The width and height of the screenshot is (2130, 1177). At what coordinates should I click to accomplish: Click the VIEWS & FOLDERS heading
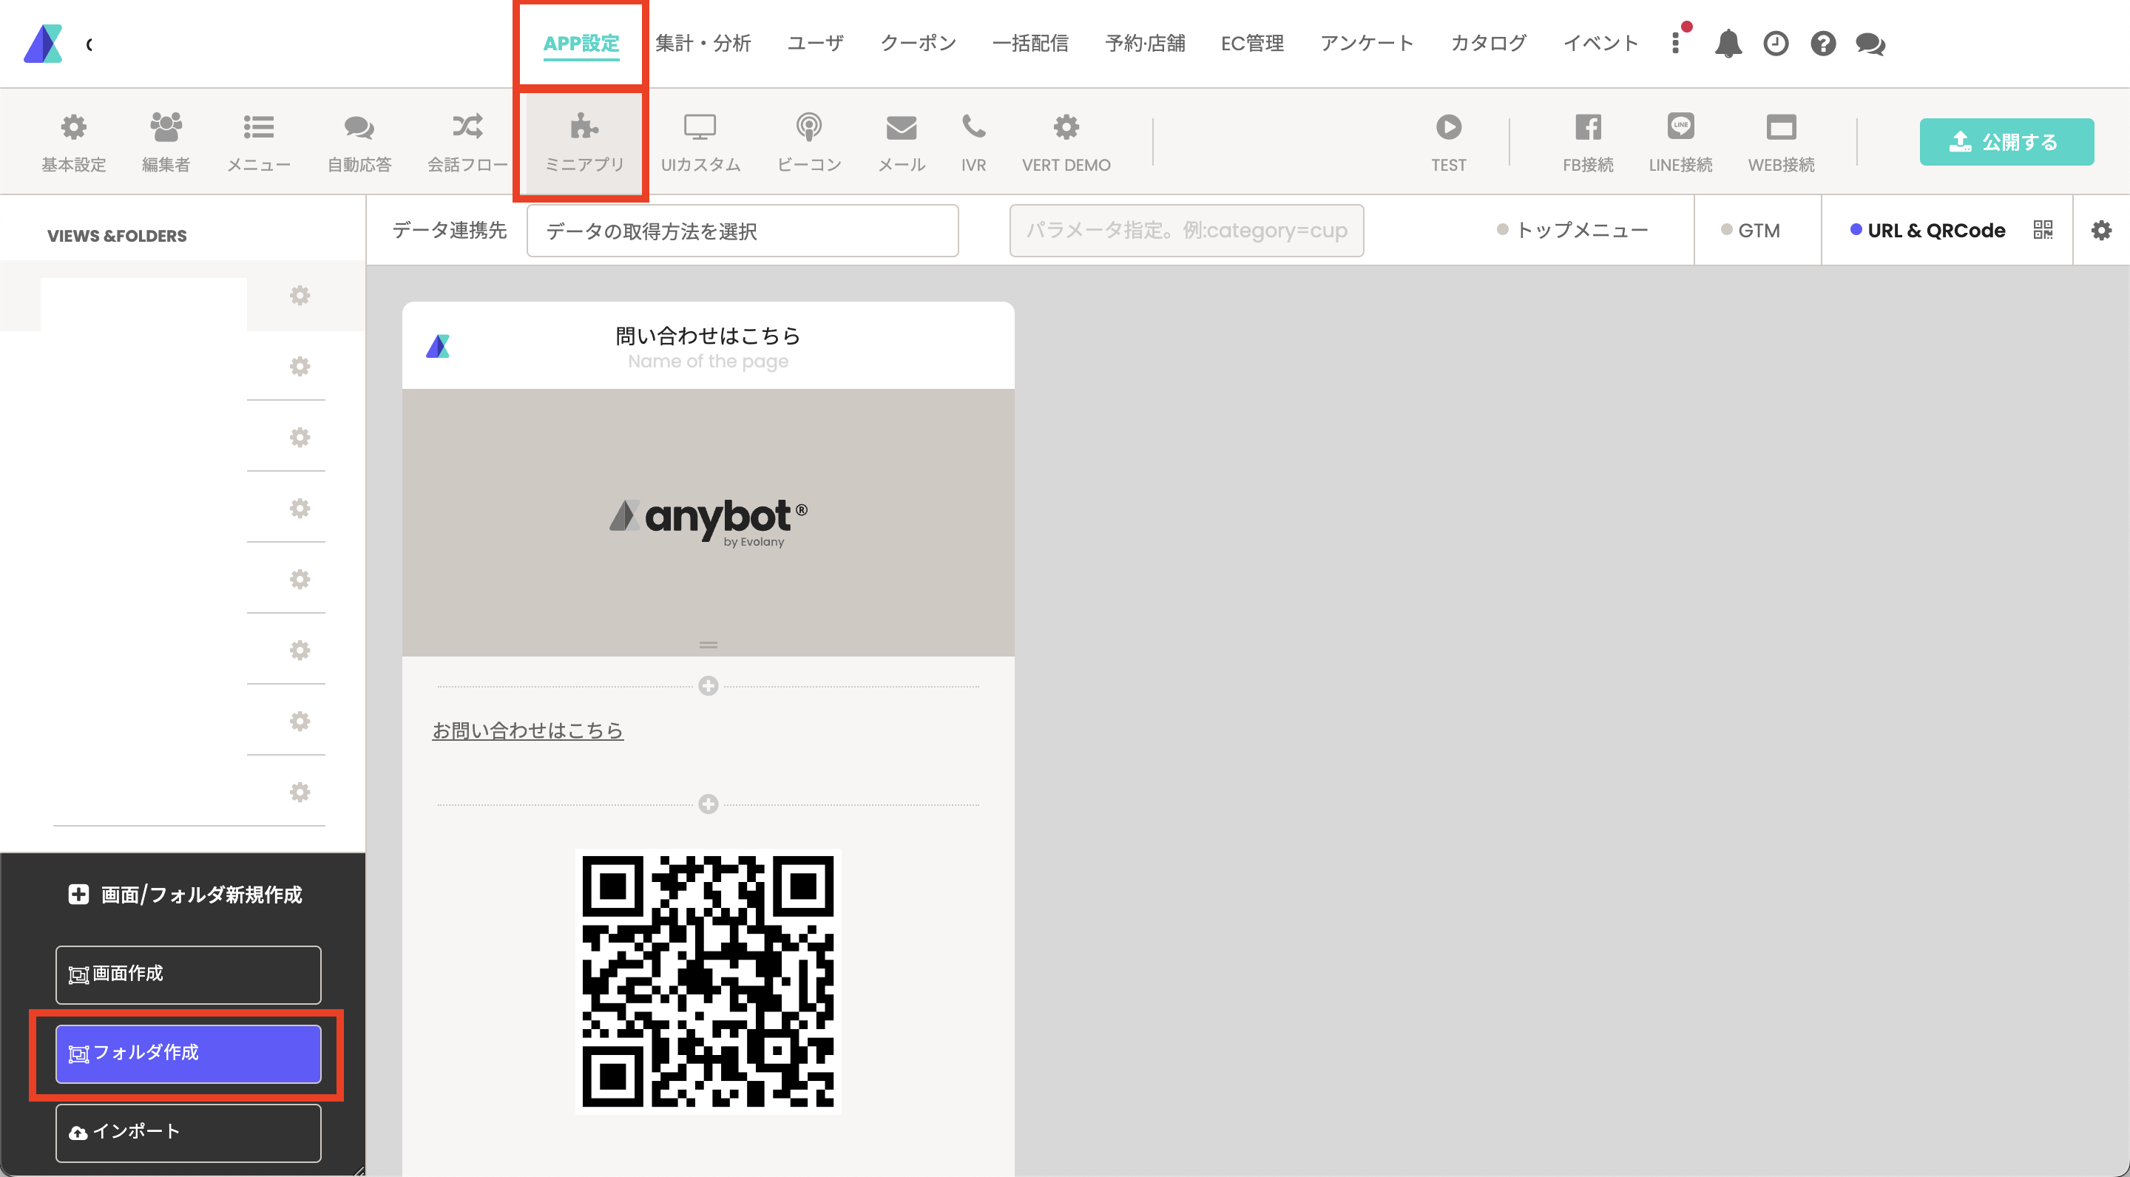coord(117,236)
